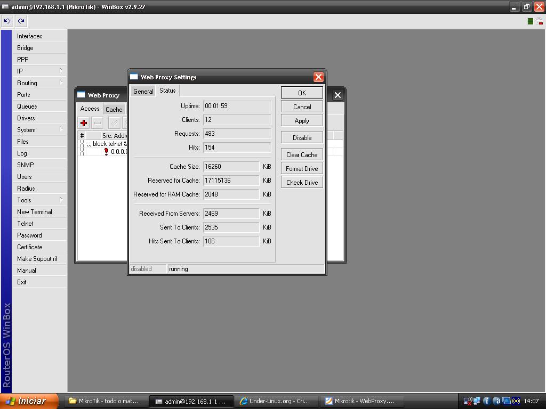Click the Sent To Clients field 2535
The height and width of the screenshot is (409, 546).
point(231,227)
